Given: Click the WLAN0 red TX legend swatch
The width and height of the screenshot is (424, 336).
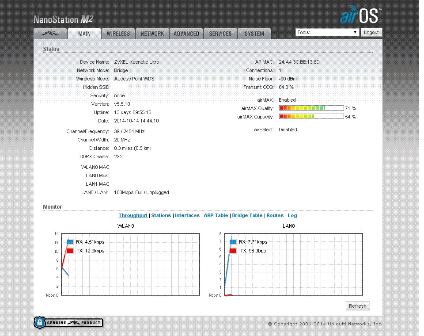Looking at the screenshot, I should point(70,251).
